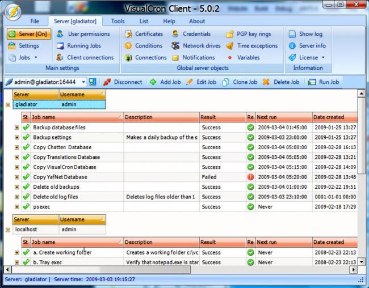This screenshot has width=369, height=288.
Task: Select the Failed result cell
Action: tap(223, 177)
